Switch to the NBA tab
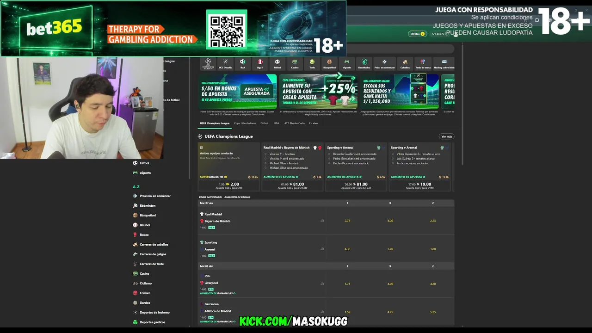The width and height of the screenshot is (592, 333). [x=276, y=123]
